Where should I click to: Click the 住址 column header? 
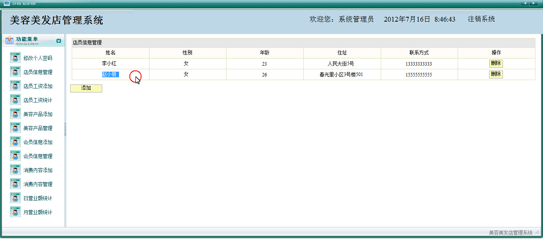(x=342, y=53)
